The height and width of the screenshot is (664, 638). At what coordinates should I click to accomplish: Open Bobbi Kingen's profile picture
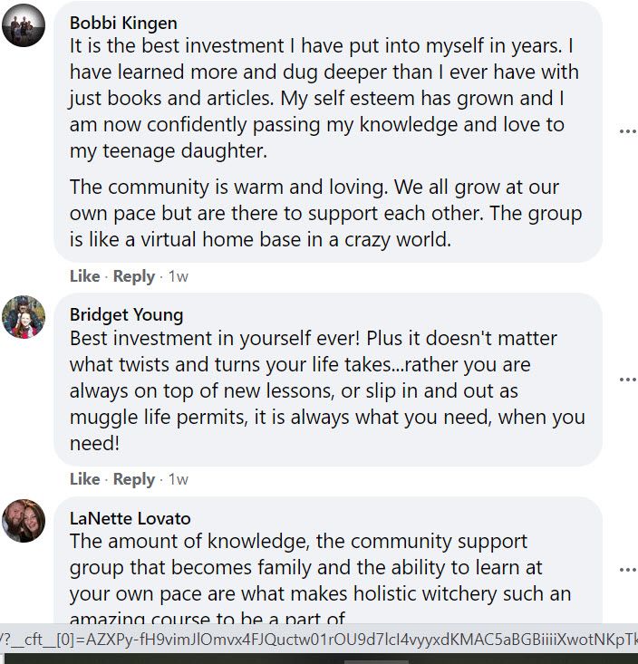point(24,24)
